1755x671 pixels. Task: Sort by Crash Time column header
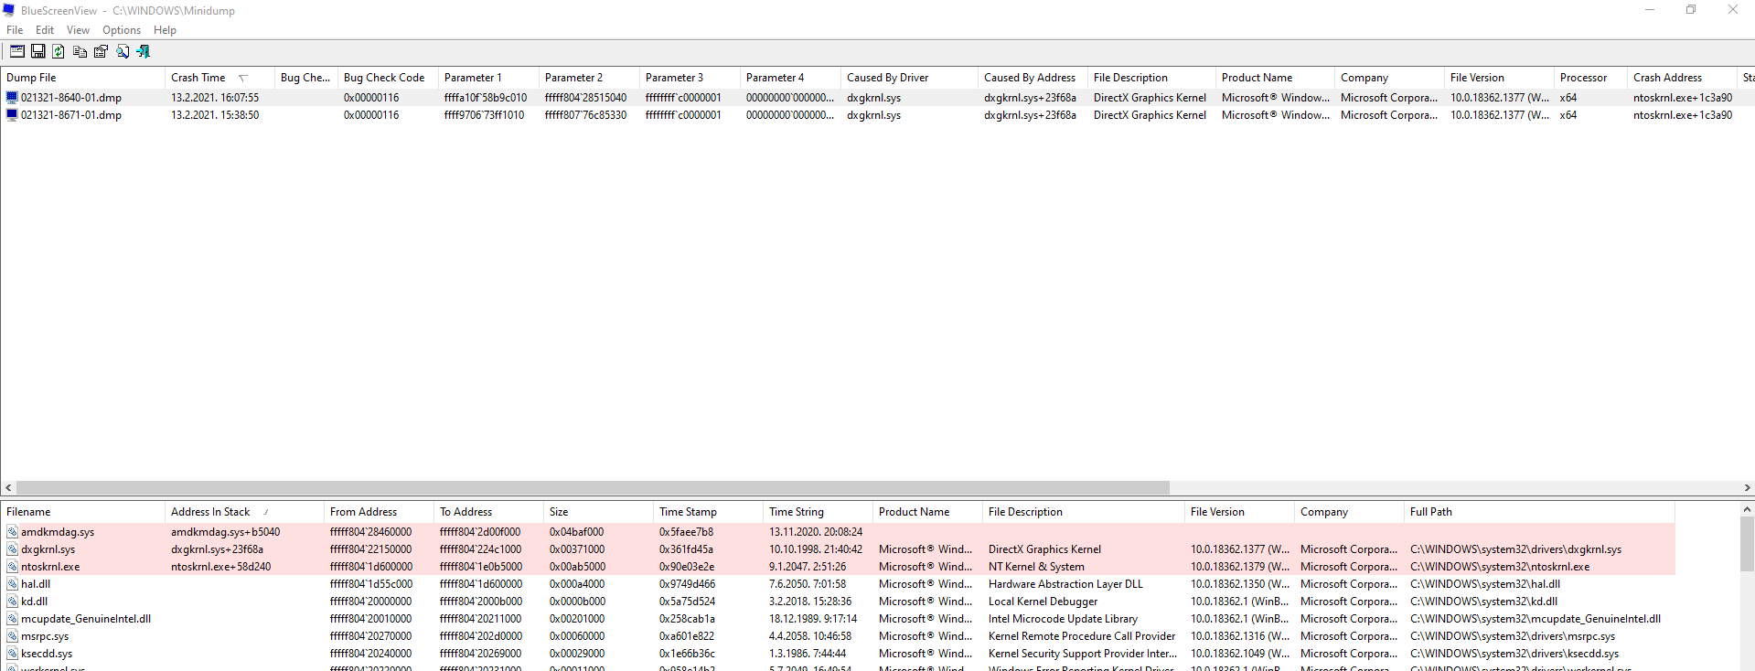(198, 78)
